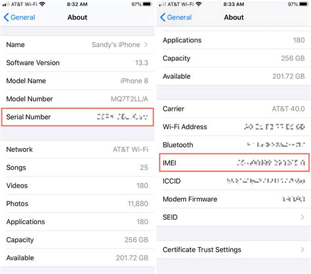311x274 pixels.
Task: Open Certificate Trust Settings chevron
Action: (302, 250)
